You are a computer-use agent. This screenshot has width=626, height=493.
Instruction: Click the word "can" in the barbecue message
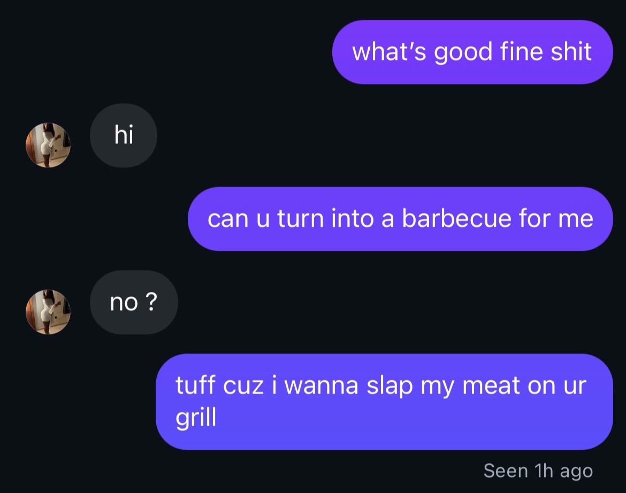(227, 219)
